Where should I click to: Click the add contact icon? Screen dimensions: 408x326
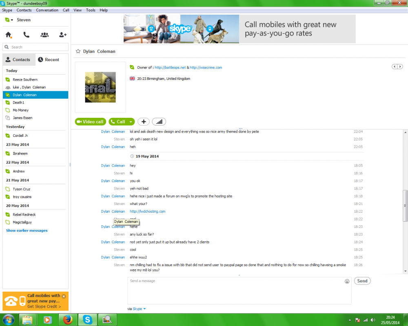[x=62, y=35]
